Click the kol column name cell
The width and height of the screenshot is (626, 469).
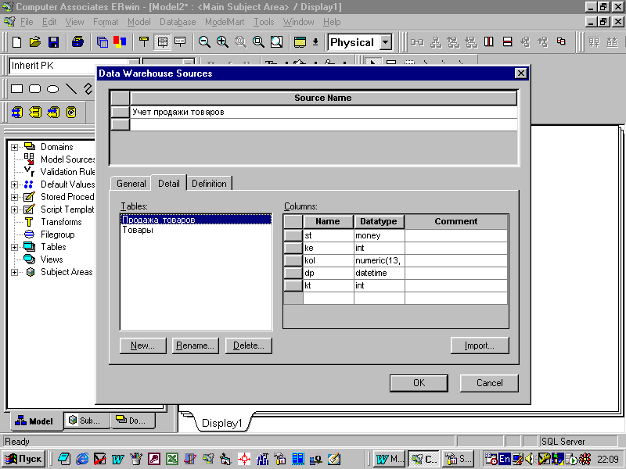coord(328,260)
